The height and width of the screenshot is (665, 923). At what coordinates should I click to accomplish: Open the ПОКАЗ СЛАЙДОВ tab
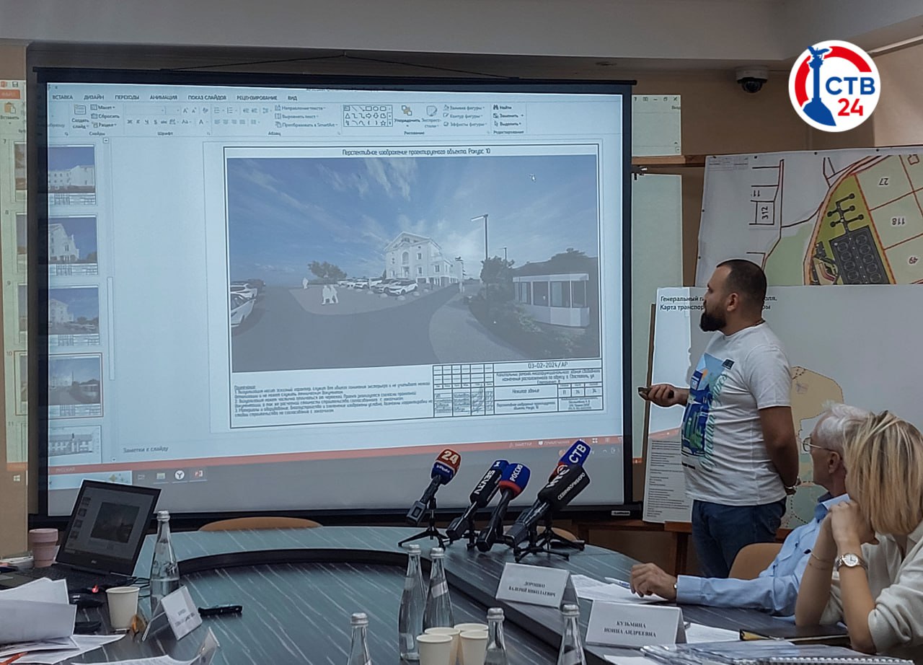coord(207,97)
